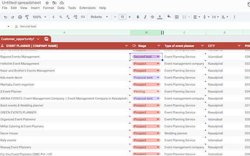
Task: Open the Edit menu
Action: click(x=14, y=8)
